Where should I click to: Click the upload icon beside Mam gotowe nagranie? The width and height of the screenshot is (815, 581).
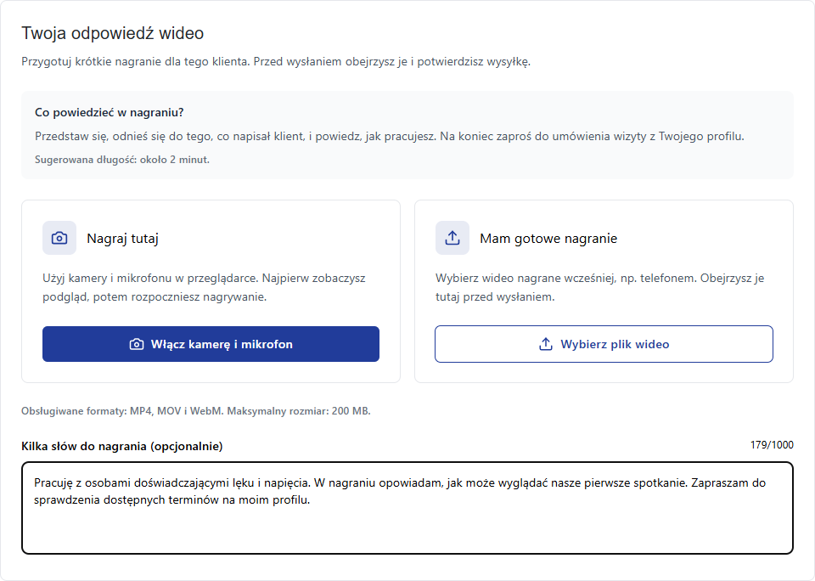(452, 238)
